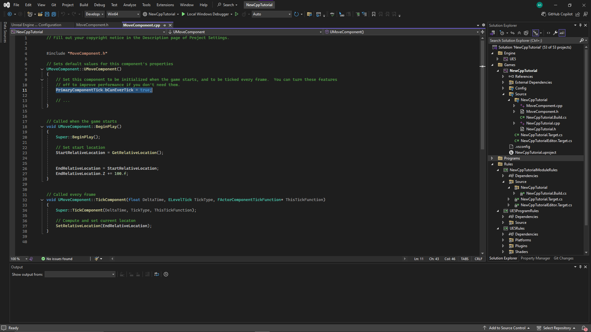Toggle Show All Files in Solution Explorer

526,33
